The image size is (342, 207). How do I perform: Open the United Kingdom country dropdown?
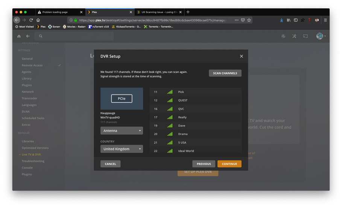[122, 149]
